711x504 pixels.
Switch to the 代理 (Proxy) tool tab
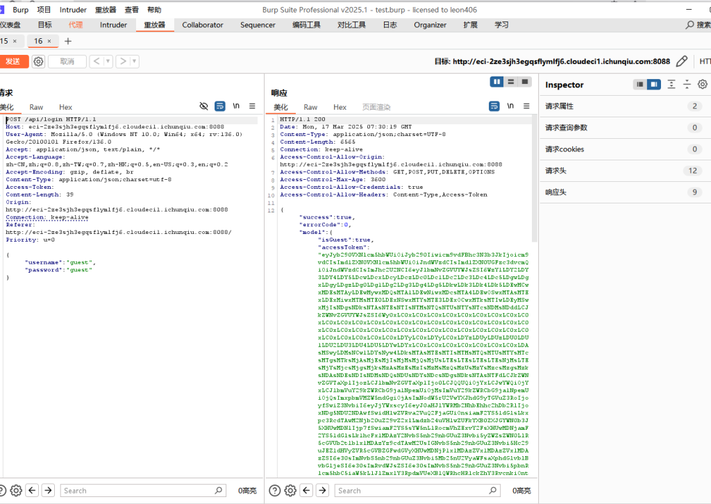coord(76,25)
